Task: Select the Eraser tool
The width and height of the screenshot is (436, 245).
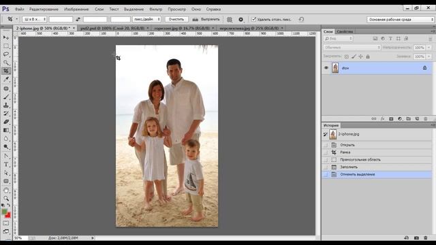Action: [6, 122]
